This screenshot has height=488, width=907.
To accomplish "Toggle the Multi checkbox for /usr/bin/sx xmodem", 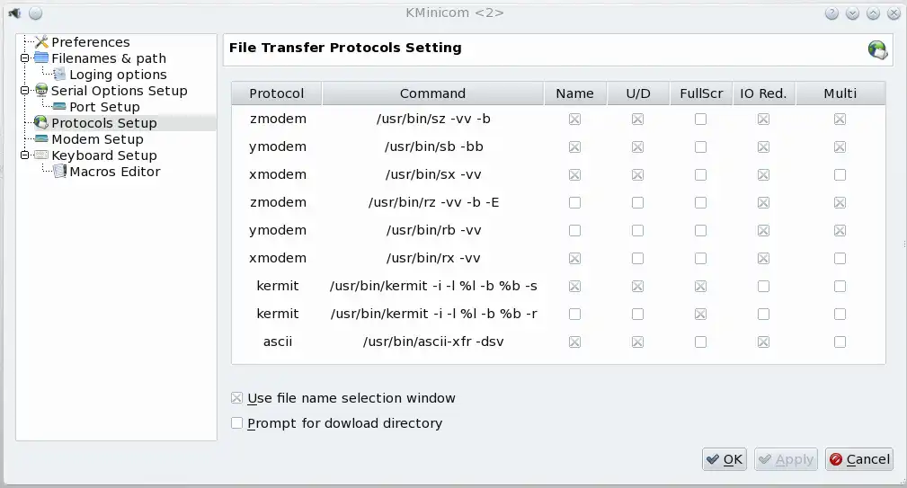I will 840,174.
